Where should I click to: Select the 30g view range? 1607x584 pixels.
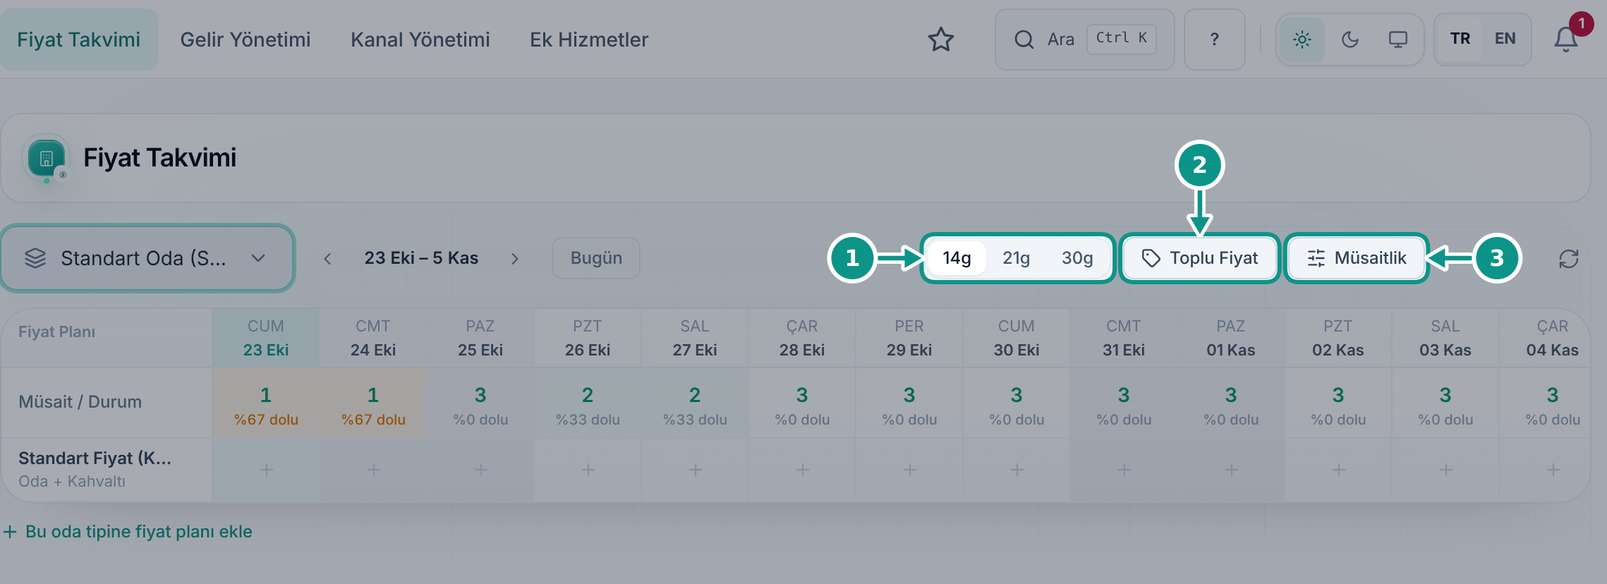[x=1077, y=258]
